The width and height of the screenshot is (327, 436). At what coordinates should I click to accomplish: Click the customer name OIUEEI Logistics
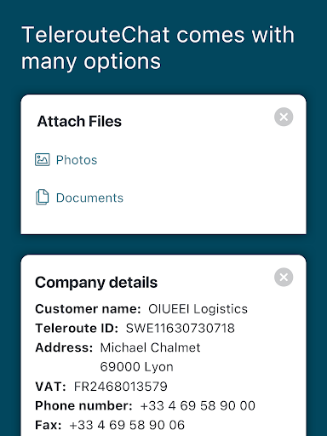coord(198,309)
